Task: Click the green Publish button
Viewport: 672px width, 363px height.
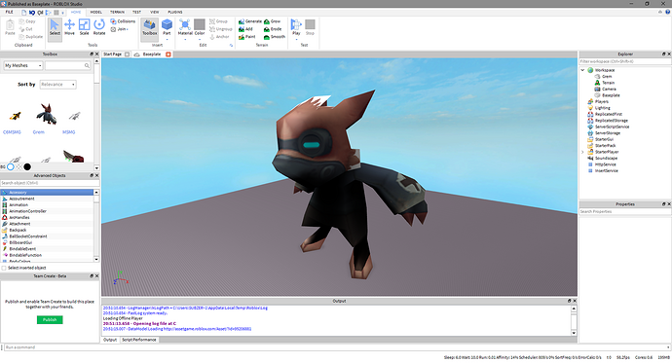Action: pos(50,320)
